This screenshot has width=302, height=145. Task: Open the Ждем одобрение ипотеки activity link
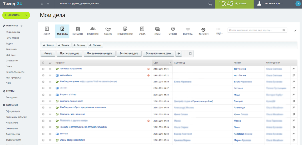coord(73,140)
